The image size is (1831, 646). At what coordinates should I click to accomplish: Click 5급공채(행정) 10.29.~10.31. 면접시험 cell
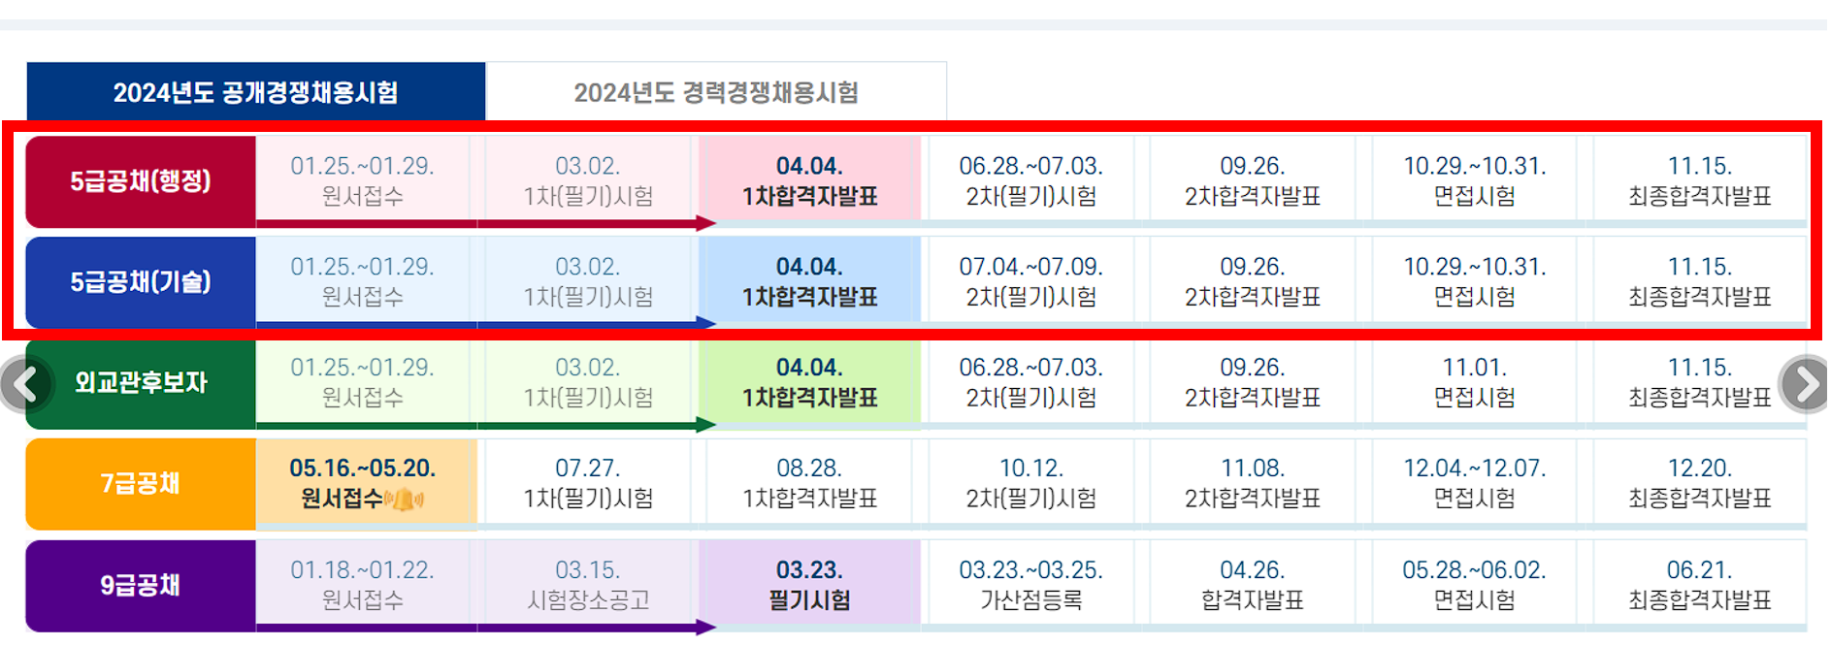coord(1475,180)
